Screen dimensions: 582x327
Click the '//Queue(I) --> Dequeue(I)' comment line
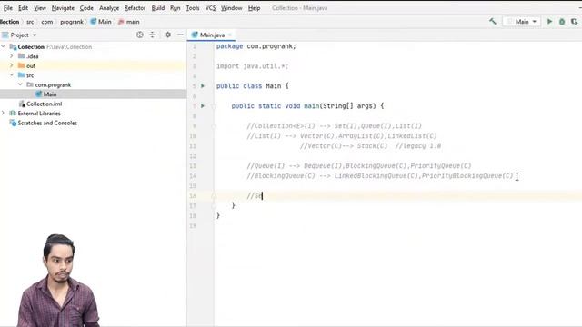(359, 165)
